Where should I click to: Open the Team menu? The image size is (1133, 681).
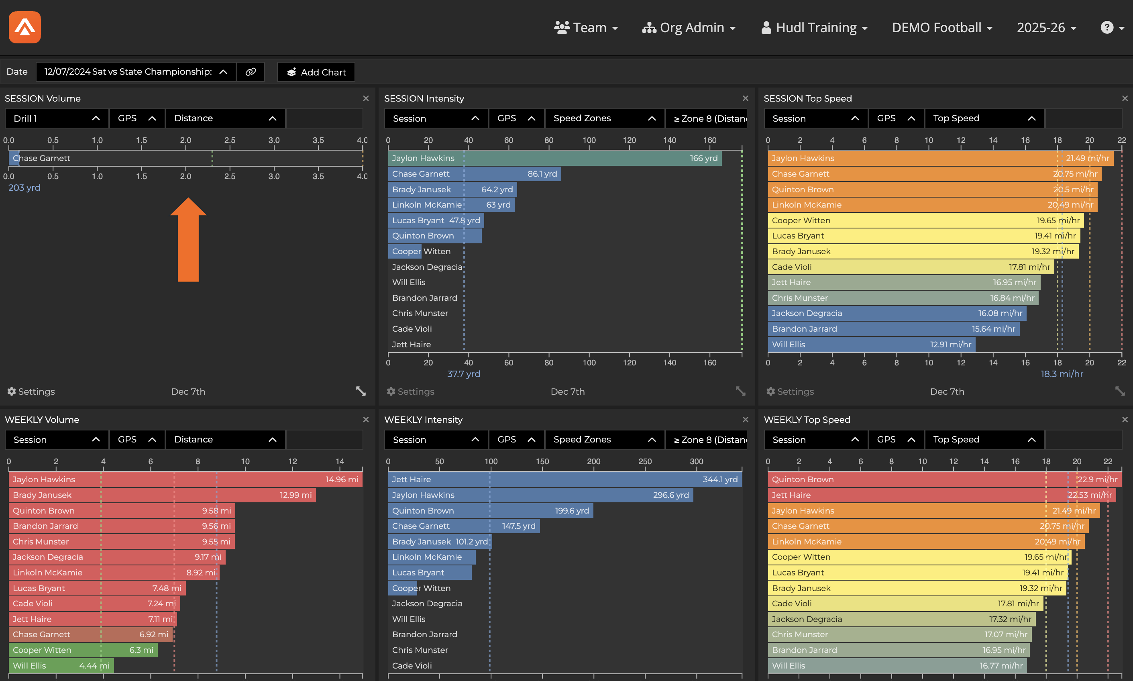[586, 28]
